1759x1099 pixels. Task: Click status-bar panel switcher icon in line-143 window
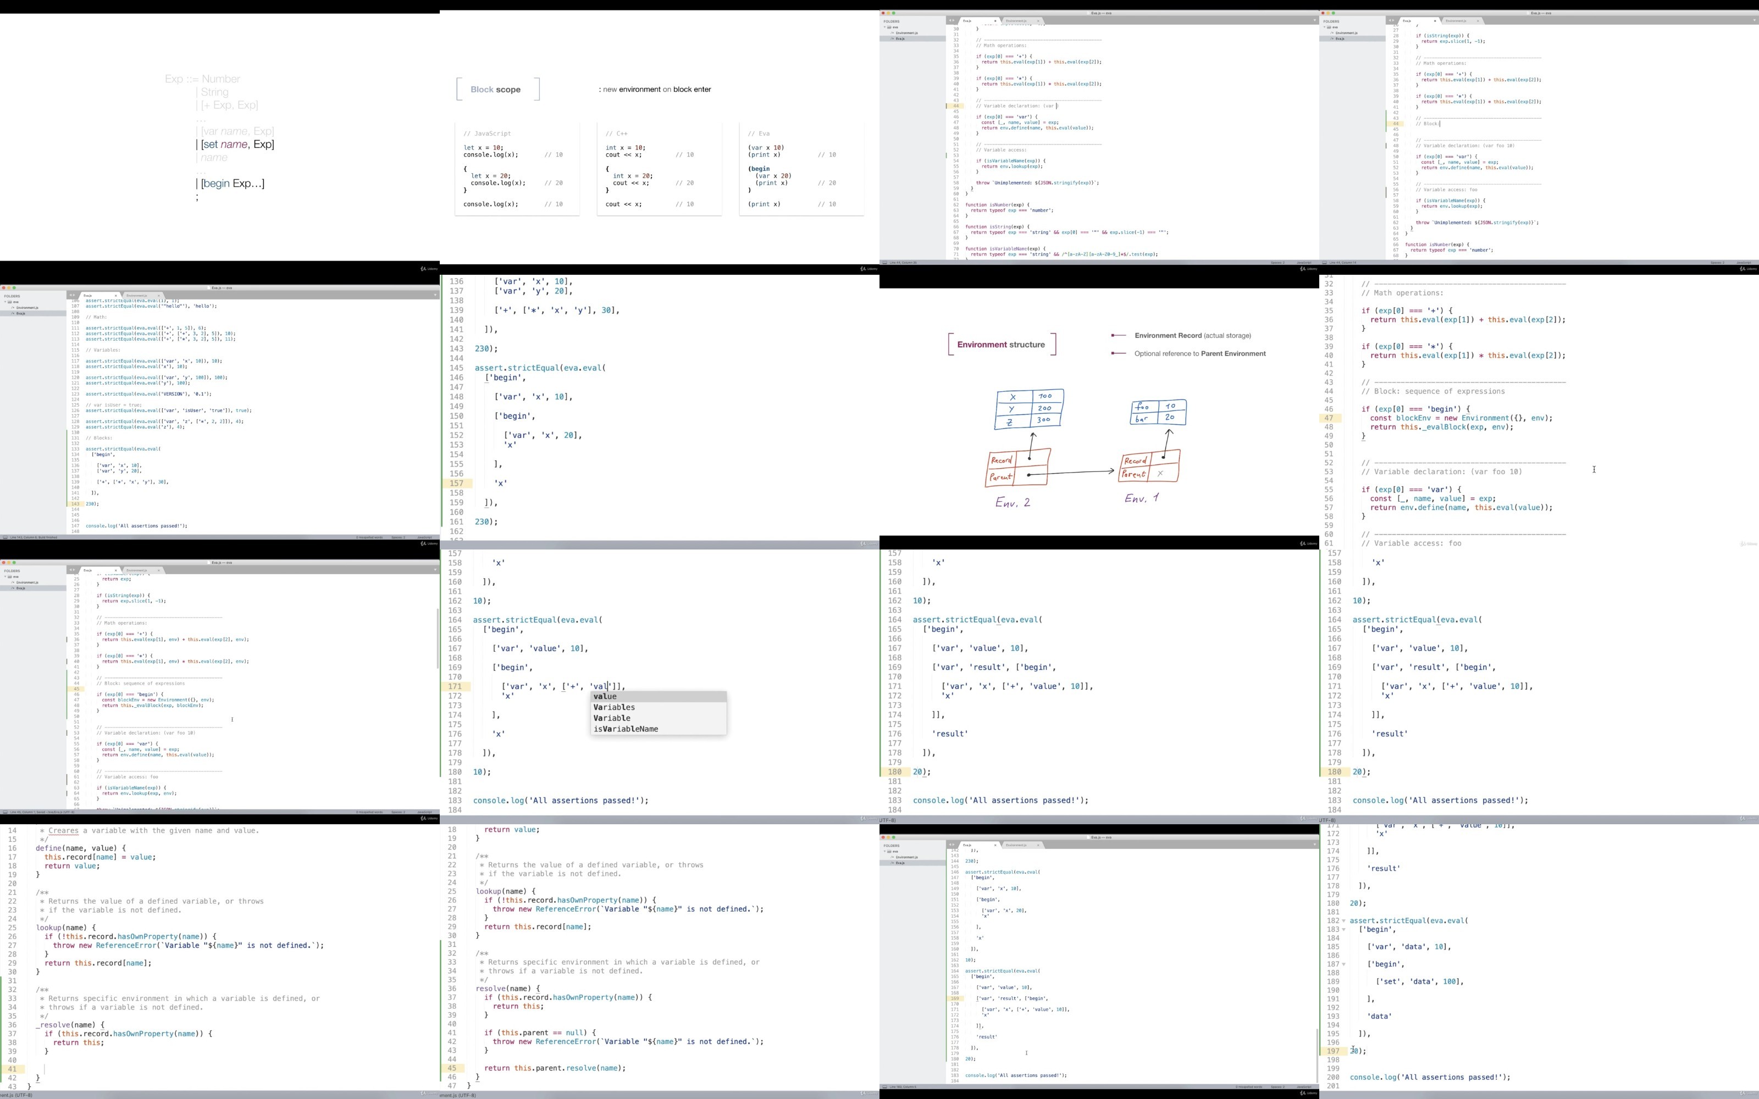(5, 537)
